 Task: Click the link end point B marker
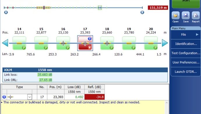point(142,12)
